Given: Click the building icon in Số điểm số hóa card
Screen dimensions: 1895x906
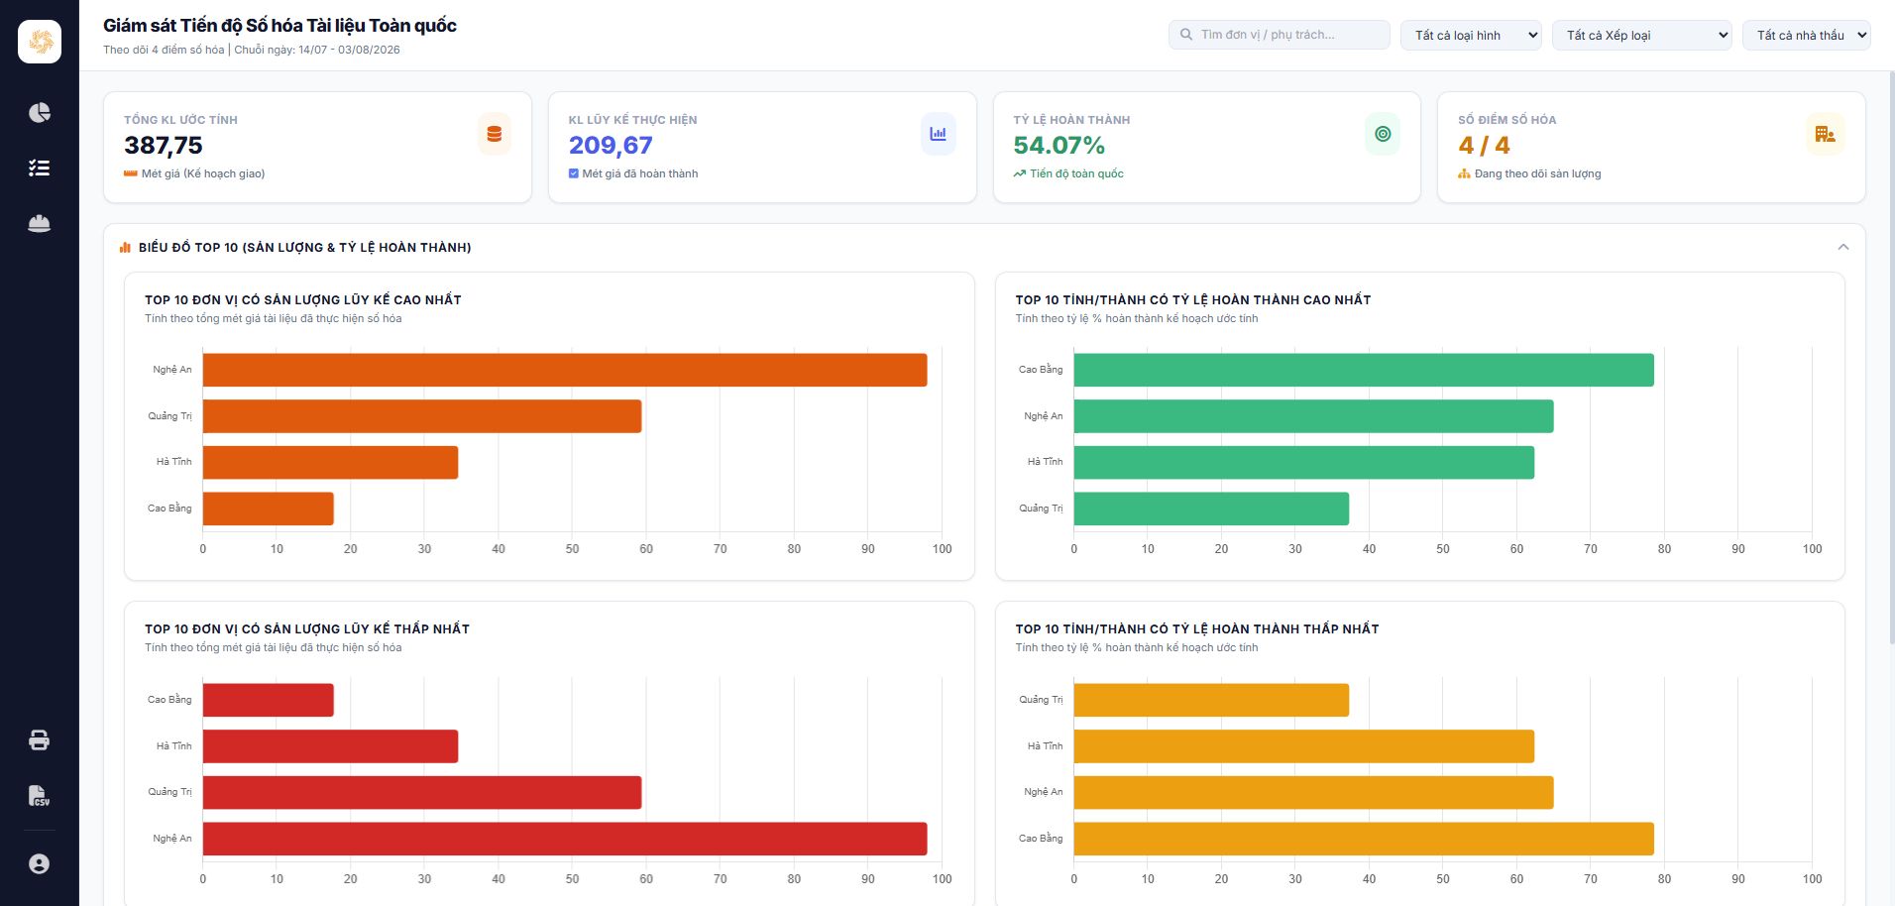Looking at the screenshot, I should tap(1825, 134).
